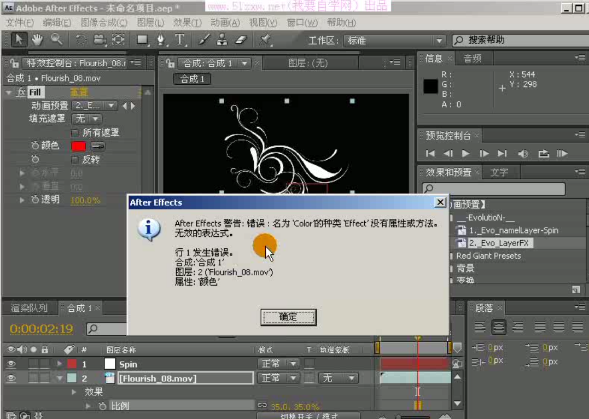Play the composition preview
Image resolution: width=589 pixels, height=419 pixels.
pyautogui.click(x=465, y=153)
